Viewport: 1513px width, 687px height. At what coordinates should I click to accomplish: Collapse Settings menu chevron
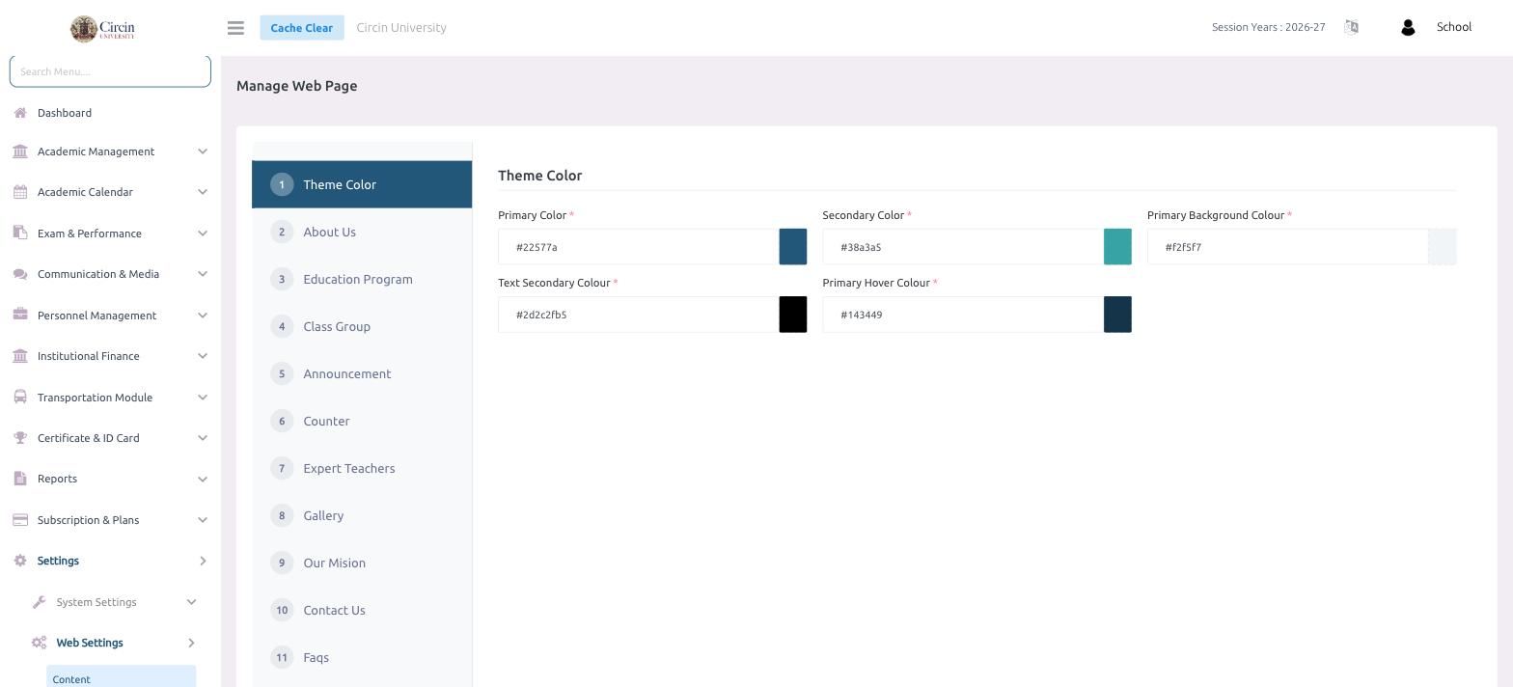(203, 561)
